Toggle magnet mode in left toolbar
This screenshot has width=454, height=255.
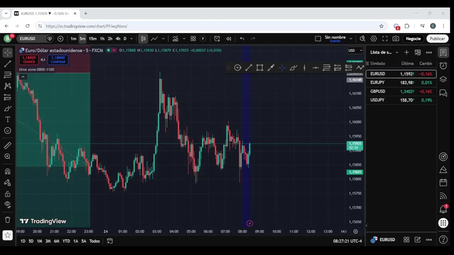(x=7, y=171)
